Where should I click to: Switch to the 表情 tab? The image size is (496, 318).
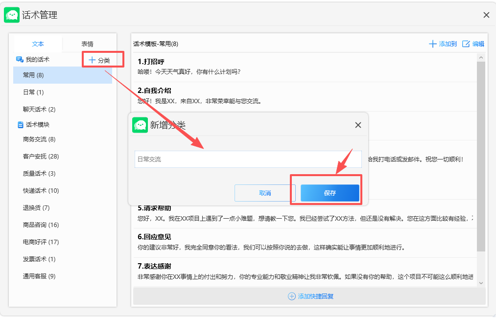[88, 44]
